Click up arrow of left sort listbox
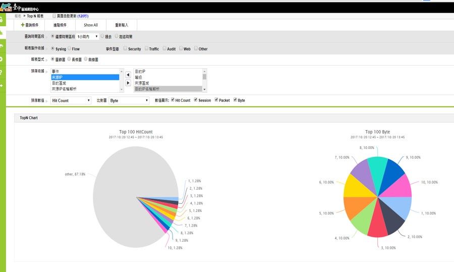 [122, 71]
